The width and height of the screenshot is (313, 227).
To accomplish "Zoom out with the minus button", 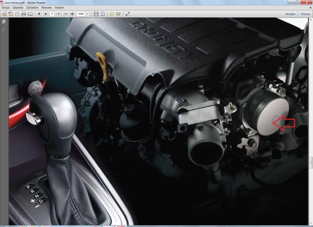I will (66, 14).
